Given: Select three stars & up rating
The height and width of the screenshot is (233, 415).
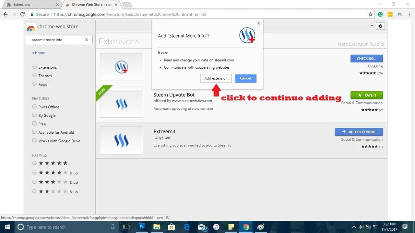Looking at the screenshot, I should click(34, 182).
